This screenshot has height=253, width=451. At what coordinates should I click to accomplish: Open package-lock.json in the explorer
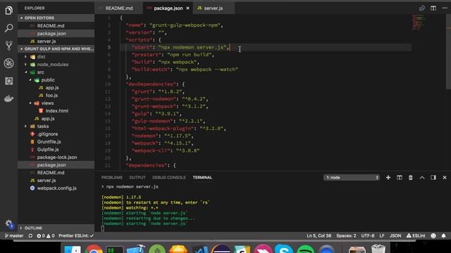57,157
